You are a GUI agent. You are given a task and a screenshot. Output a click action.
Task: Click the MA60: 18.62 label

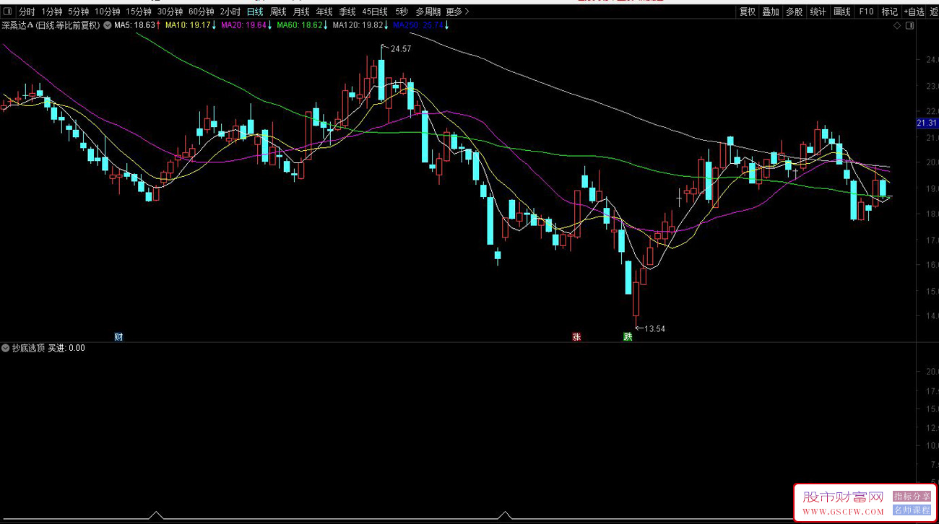[299, 25]
